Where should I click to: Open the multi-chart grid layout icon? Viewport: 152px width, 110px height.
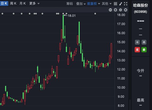click(115, 4)
